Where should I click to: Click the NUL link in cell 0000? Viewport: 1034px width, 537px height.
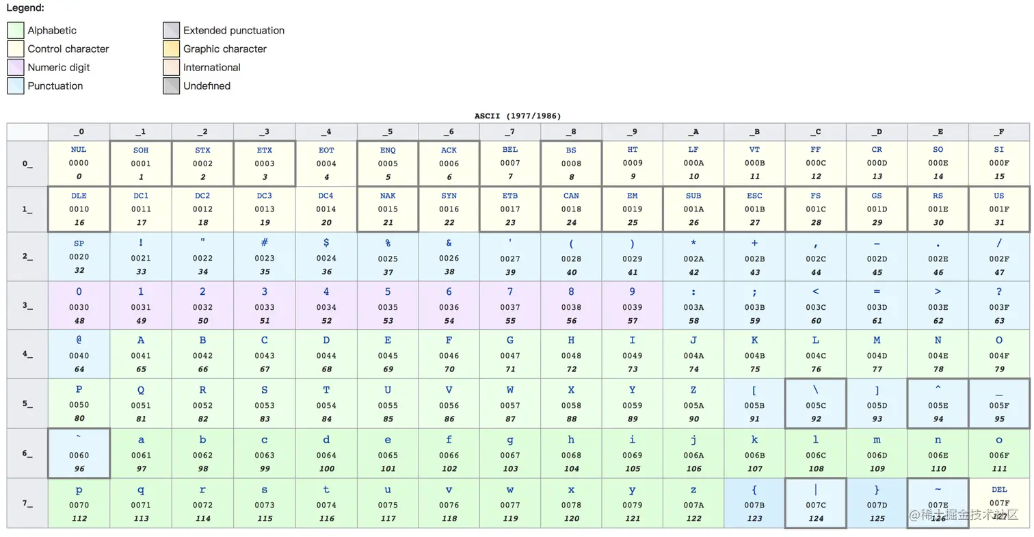pos(79,150)
